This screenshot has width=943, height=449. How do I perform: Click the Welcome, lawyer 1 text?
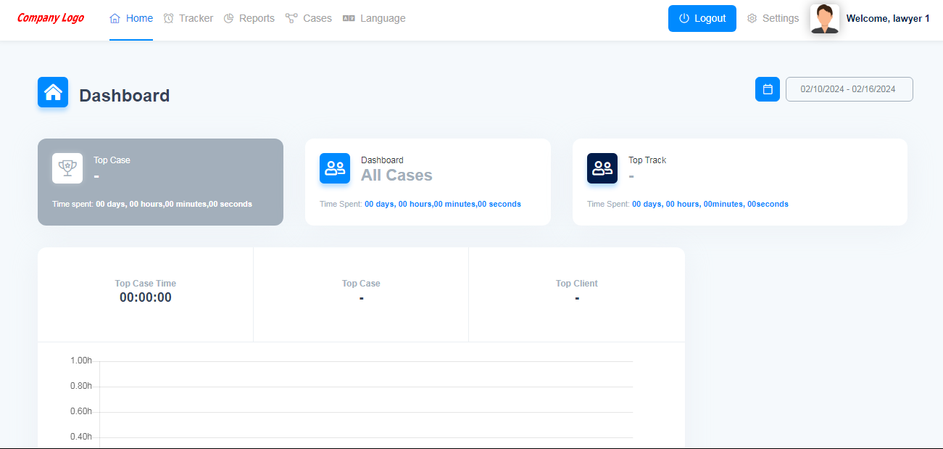click(888, 19)
